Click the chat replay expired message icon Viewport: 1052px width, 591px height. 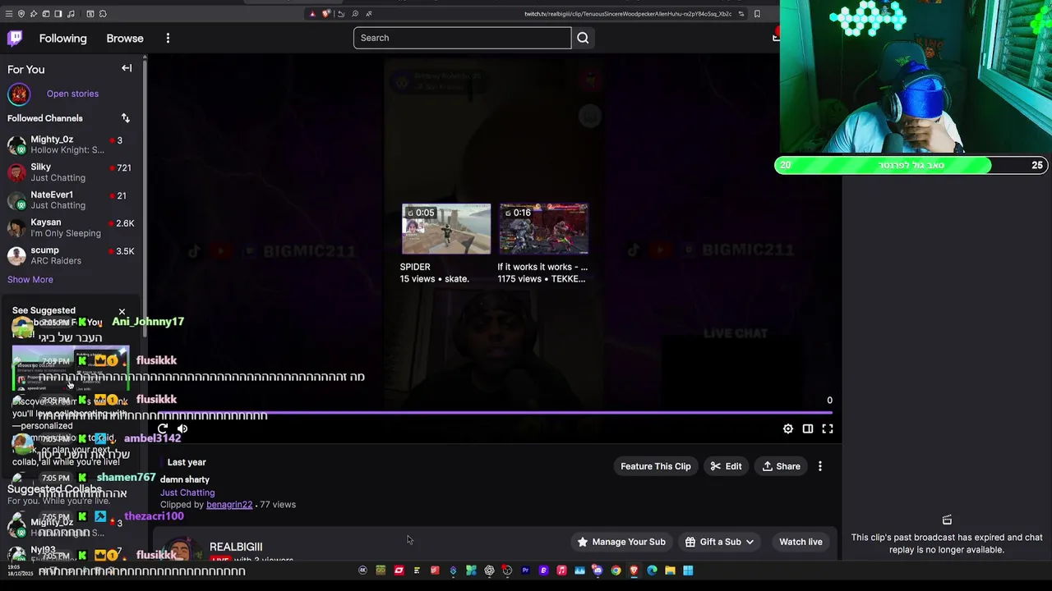[947, 520]
